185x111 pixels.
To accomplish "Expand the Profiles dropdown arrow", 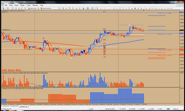I will [10, 8].
